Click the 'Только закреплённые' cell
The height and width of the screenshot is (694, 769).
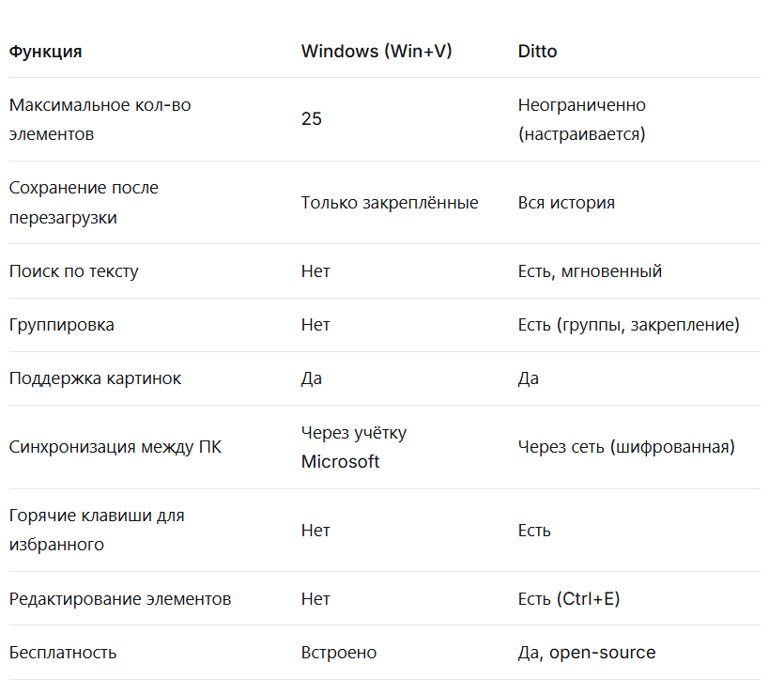tap(389, 203)
